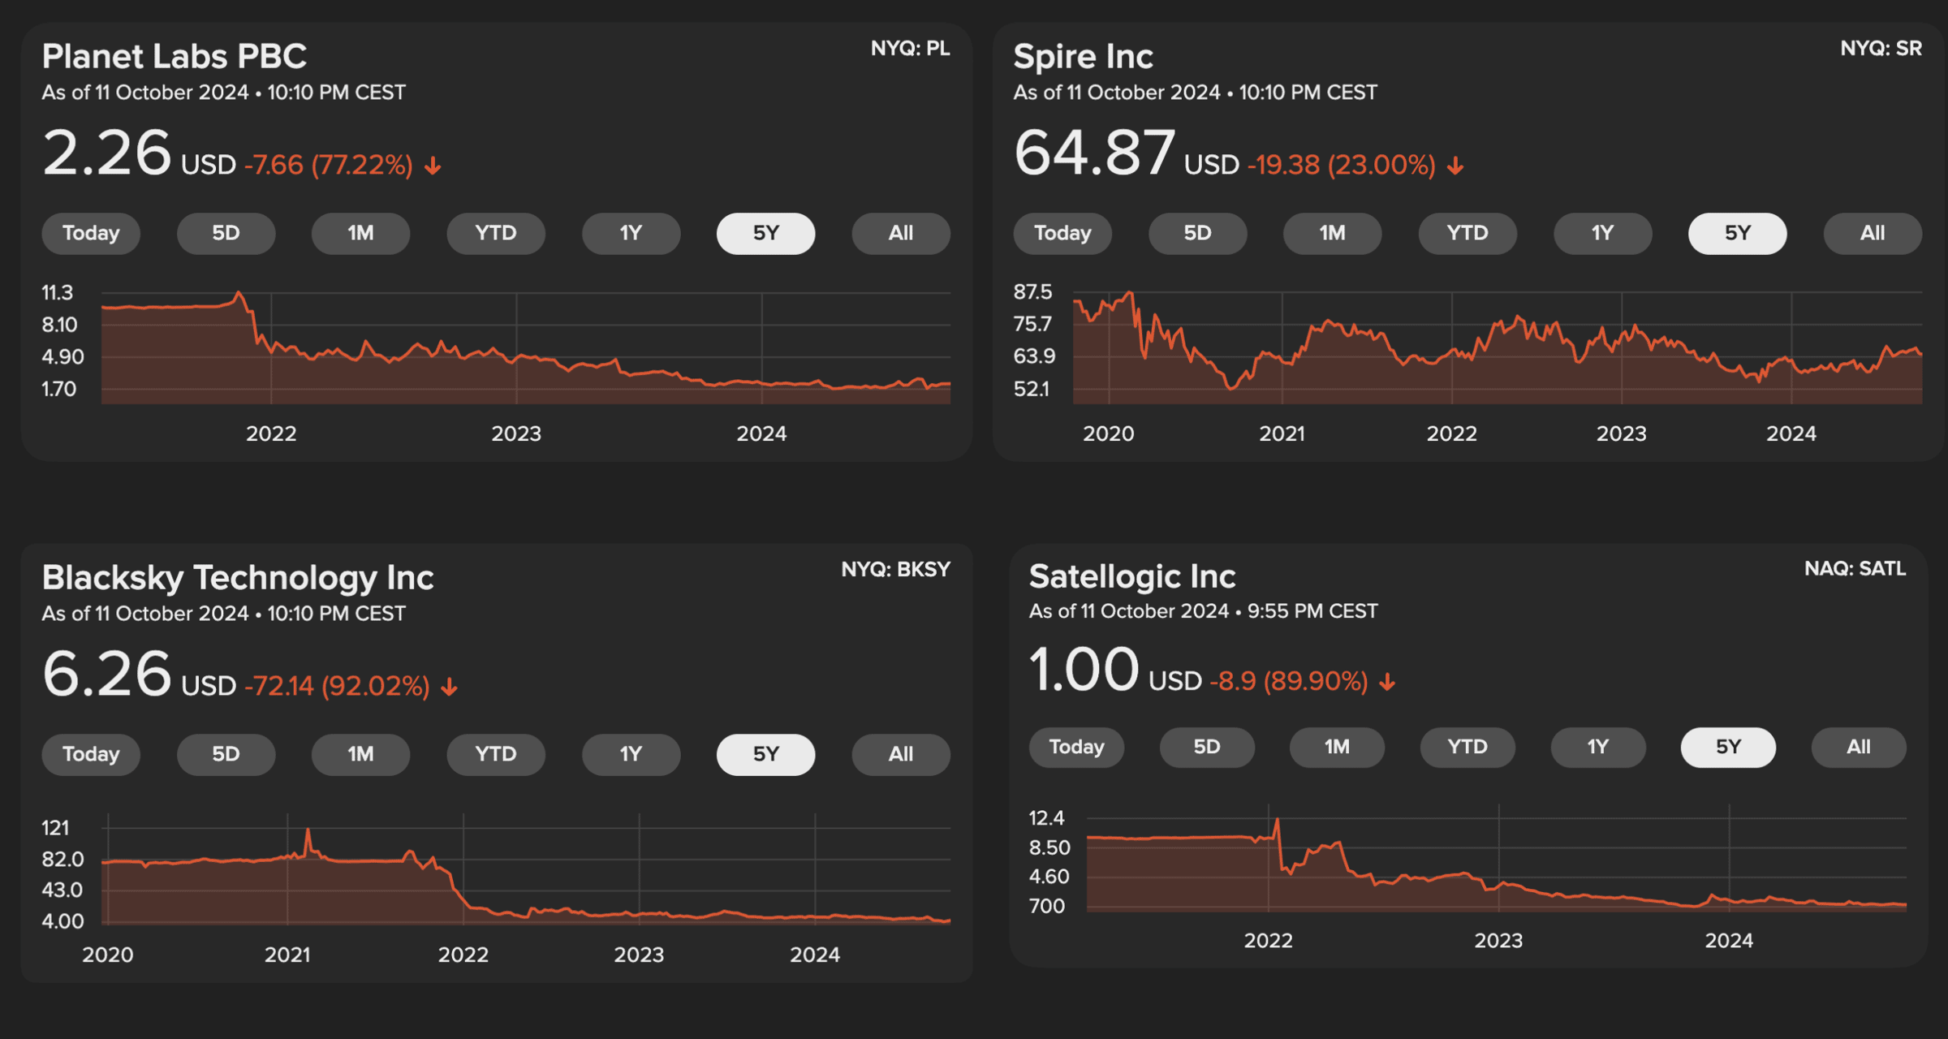Select 1M range on Spire Inc card
The image size is (1948, 1039).
pos(1332,234)
